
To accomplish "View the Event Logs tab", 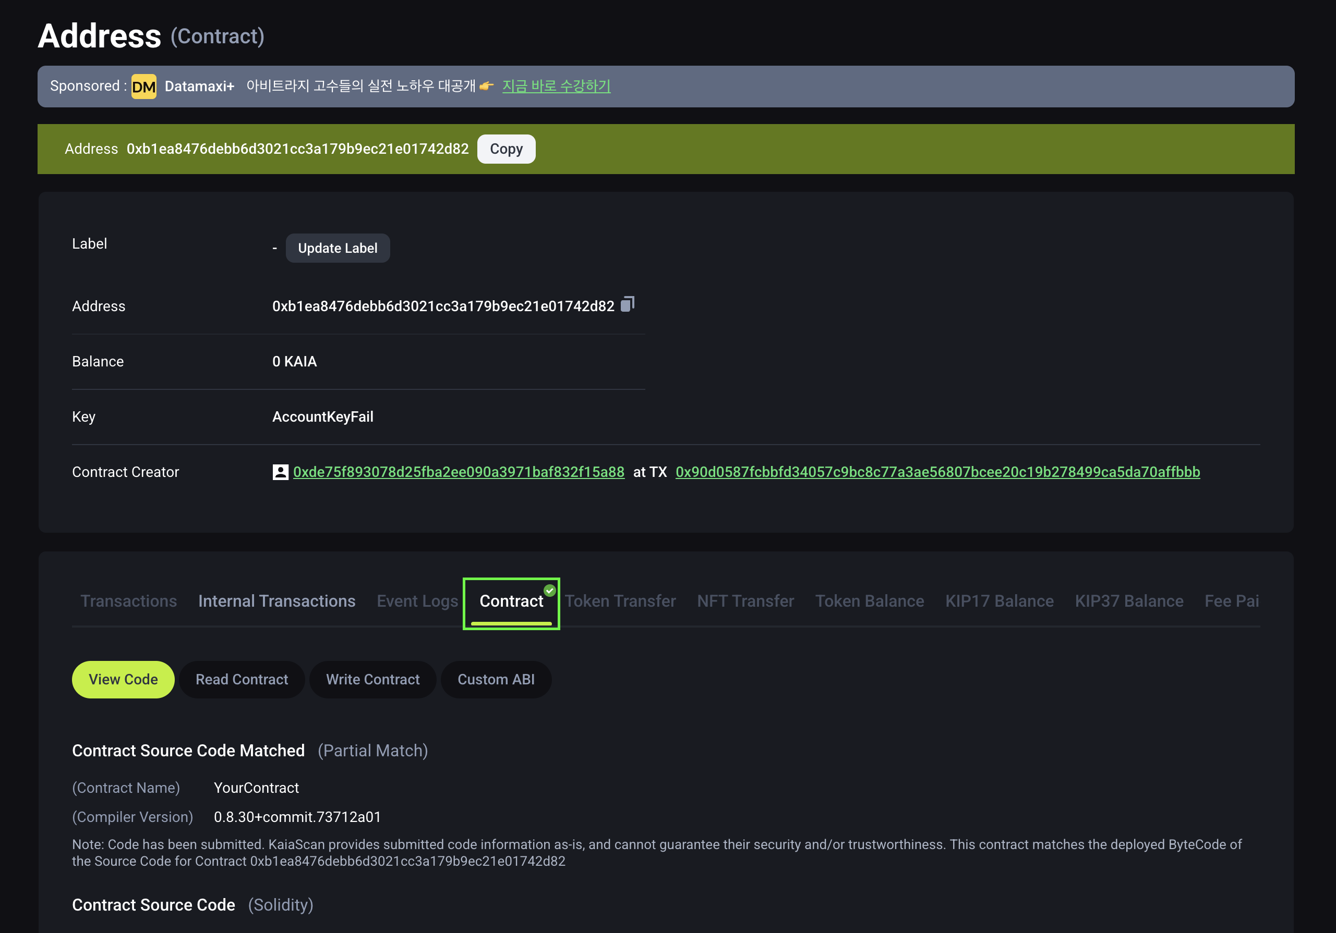I will [417, 601].
